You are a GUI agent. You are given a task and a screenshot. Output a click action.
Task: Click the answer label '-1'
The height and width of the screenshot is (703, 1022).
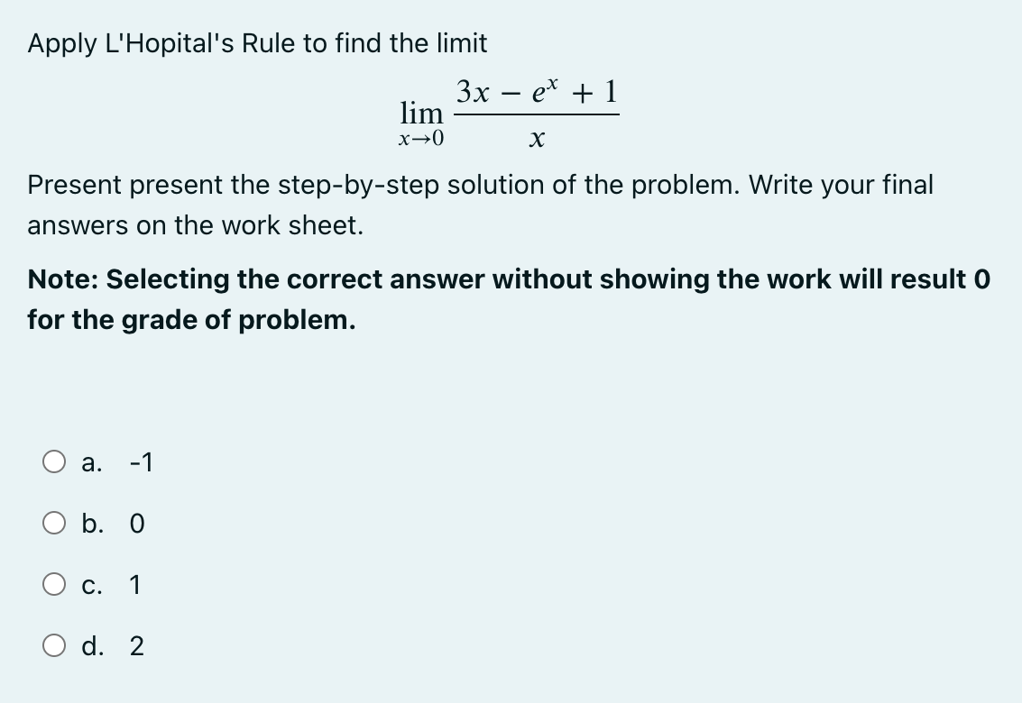tap(142, 462)
